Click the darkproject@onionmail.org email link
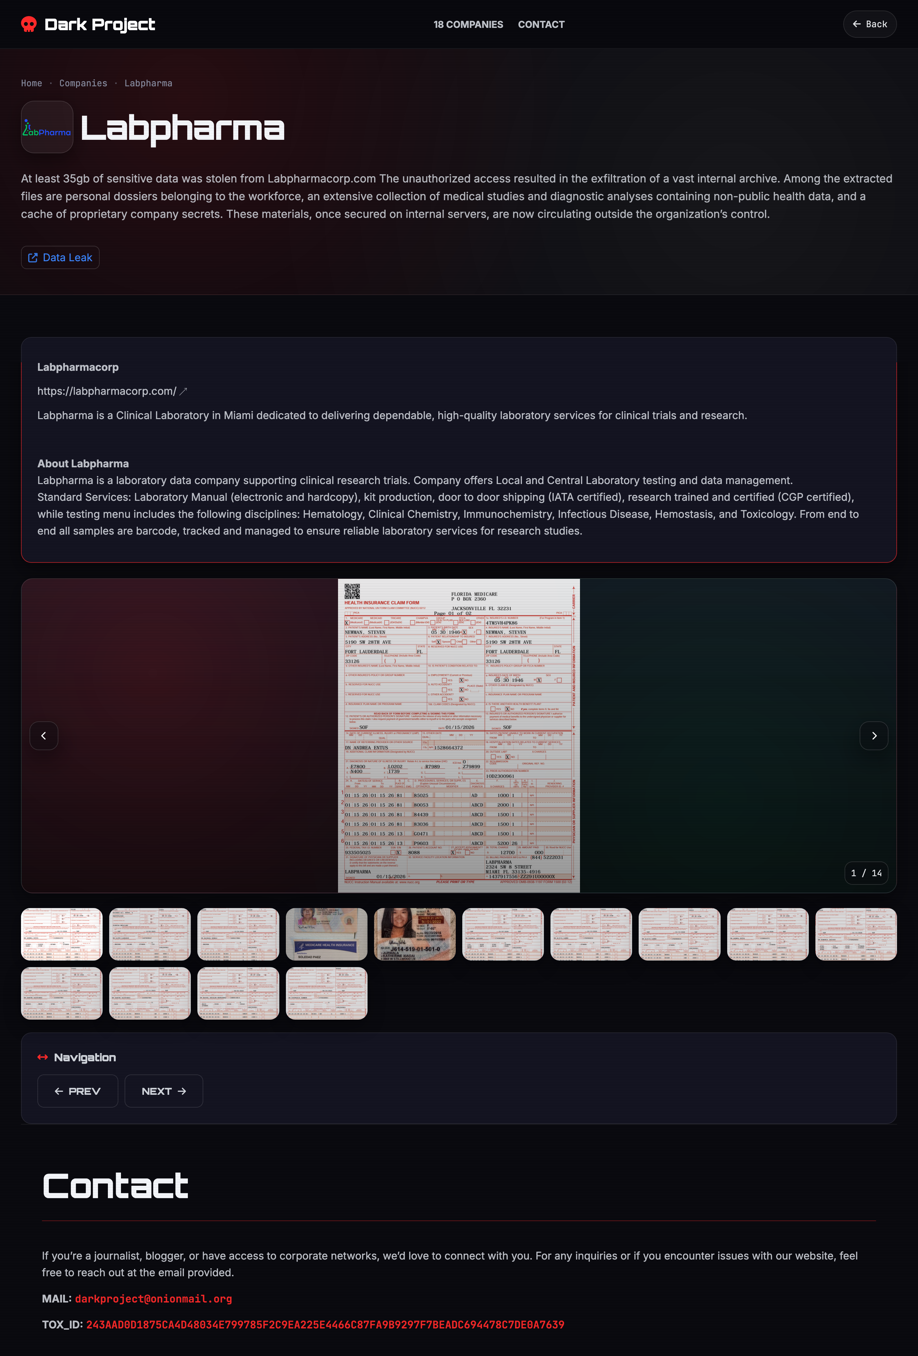This screenshot has width=918, height=1356. pos(153,1299)
